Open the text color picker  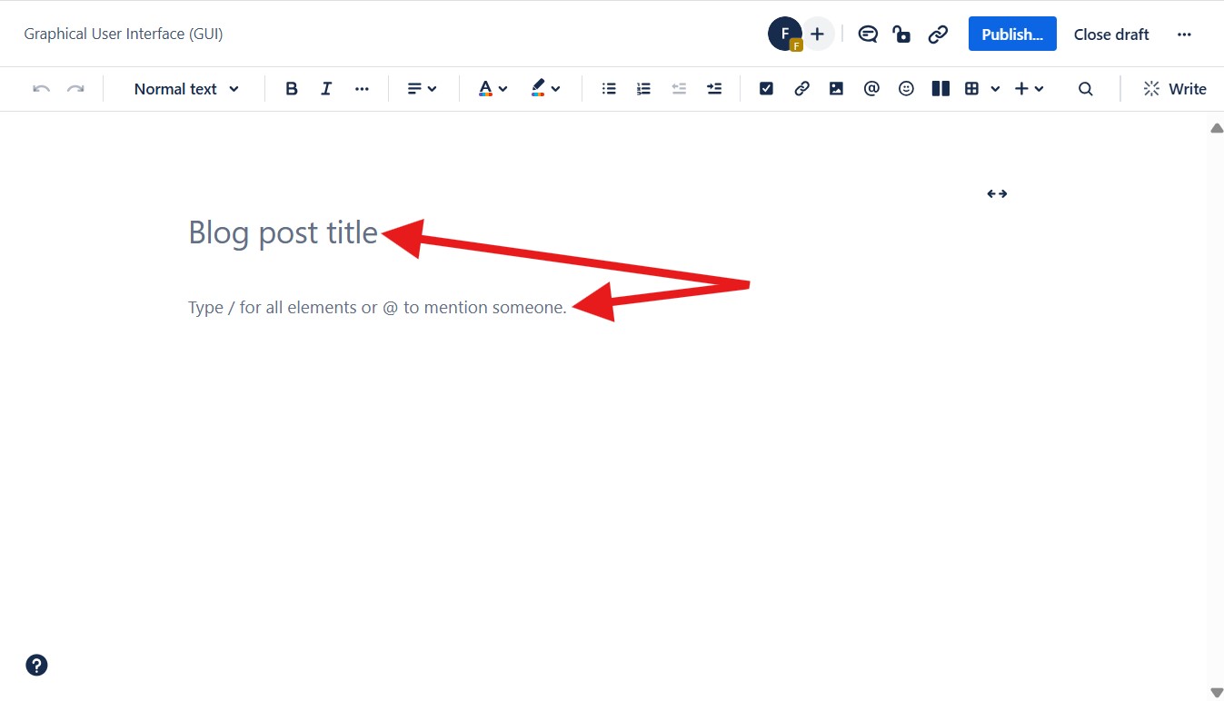[x=493, y=89]
